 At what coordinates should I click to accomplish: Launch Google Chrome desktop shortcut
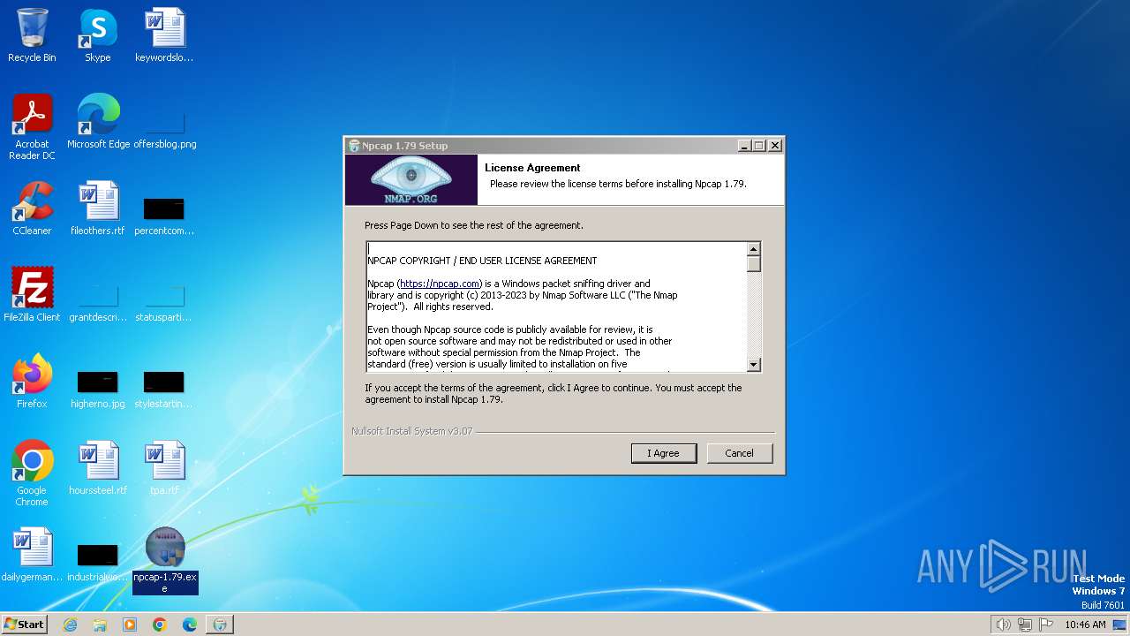pos(32,473)
